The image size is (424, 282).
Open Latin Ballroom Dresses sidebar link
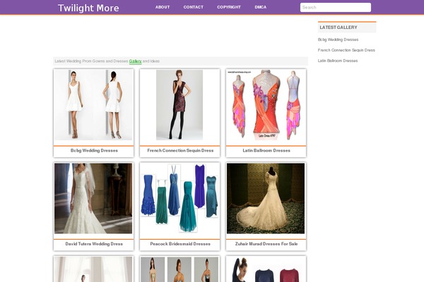tap(338, 61)
